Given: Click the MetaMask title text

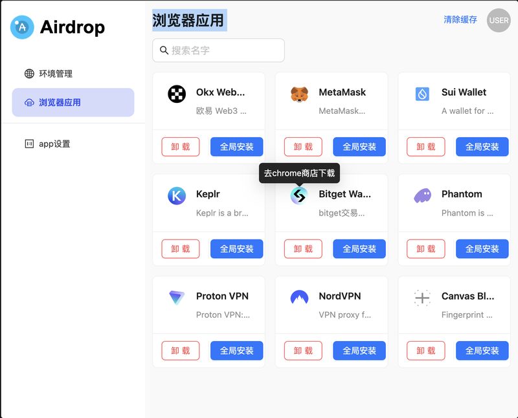Looking at the screenshot, I should [343, 92].
